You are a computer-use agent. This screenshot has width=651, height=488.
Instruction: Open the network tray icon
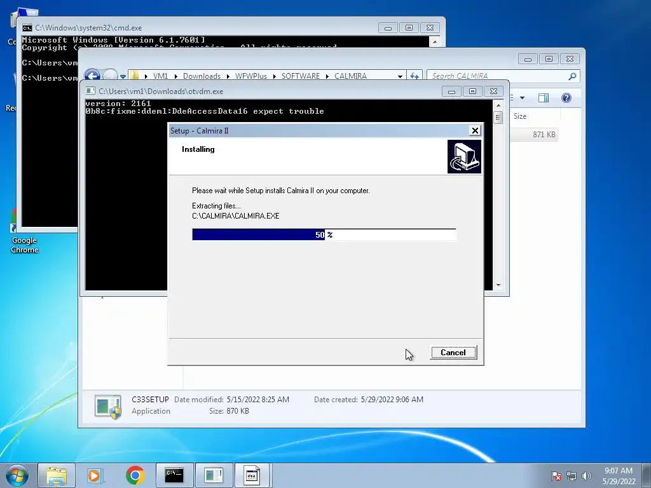(572, 476)
